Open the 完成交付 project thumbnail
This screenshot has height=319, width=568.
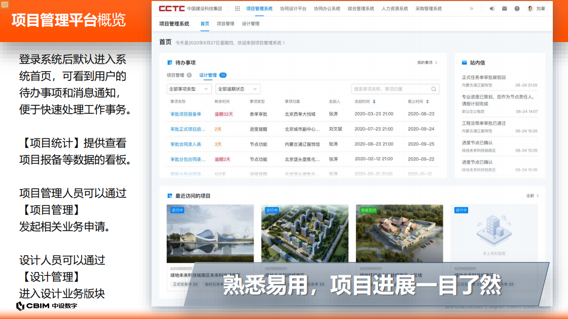coord(399,234)
